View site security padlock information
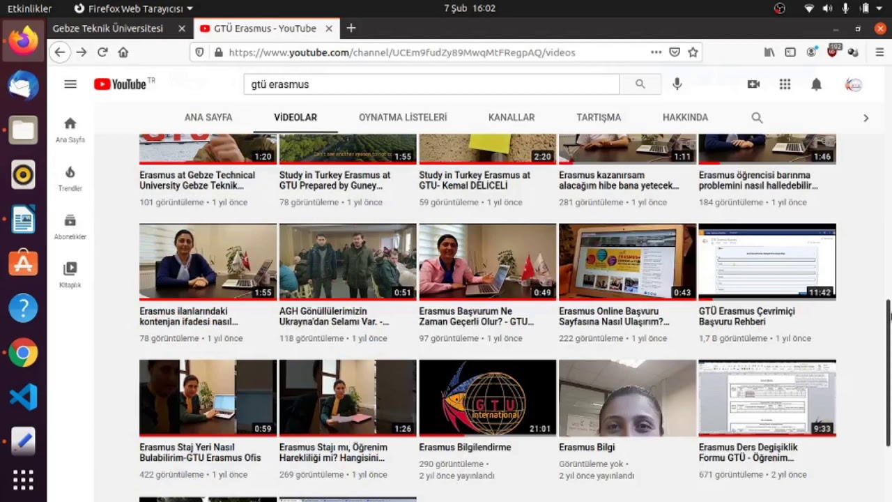This screenshot has height=502, width=892. [218, 52]
